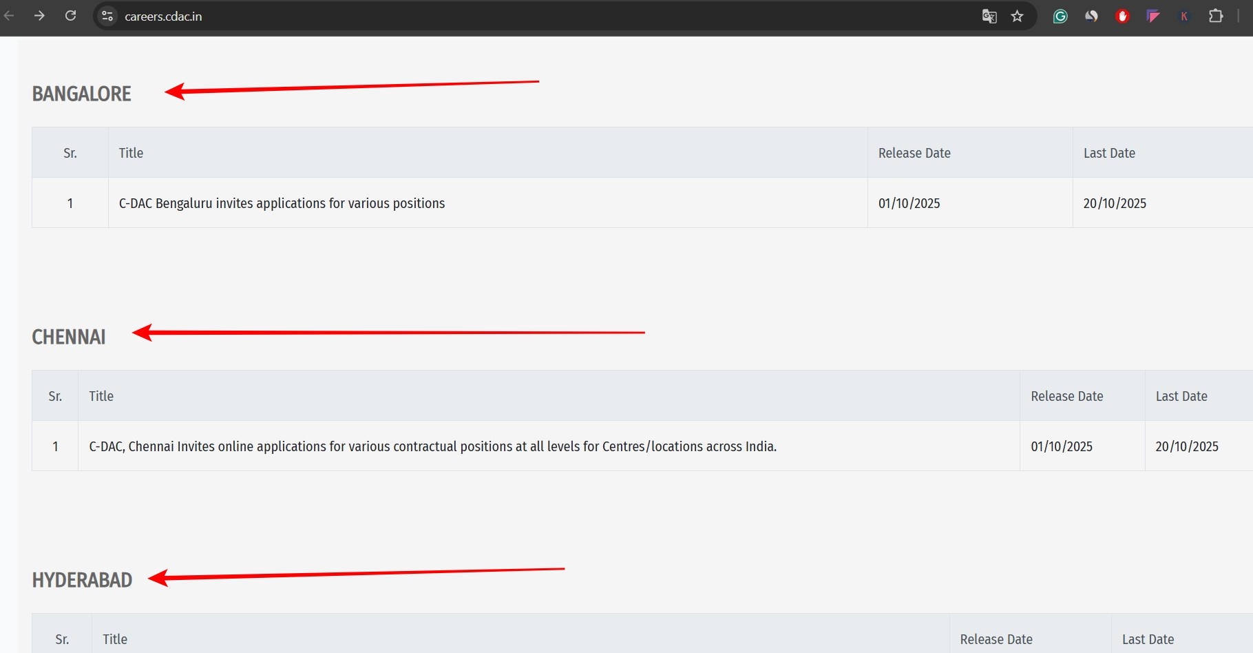The width and height of the screenshot is (1253, 653).
Task: Click the browser forward arrow
Action: [x=39, y=16]
